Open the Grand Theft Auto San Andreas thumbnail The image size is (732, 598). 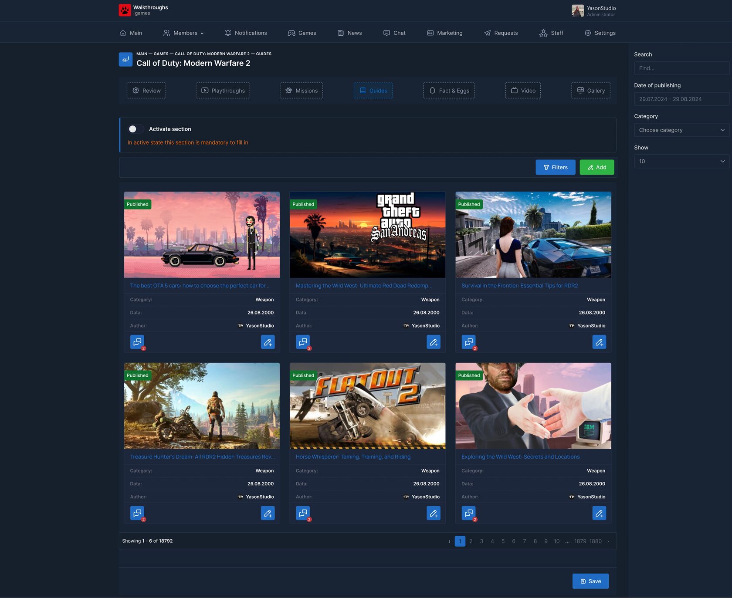pyautogui.click(x=368, y=235)
